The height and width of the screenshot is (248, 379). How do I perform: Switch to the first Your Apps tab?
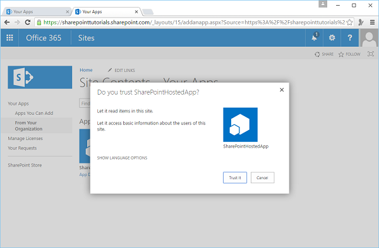pos(36,11)
